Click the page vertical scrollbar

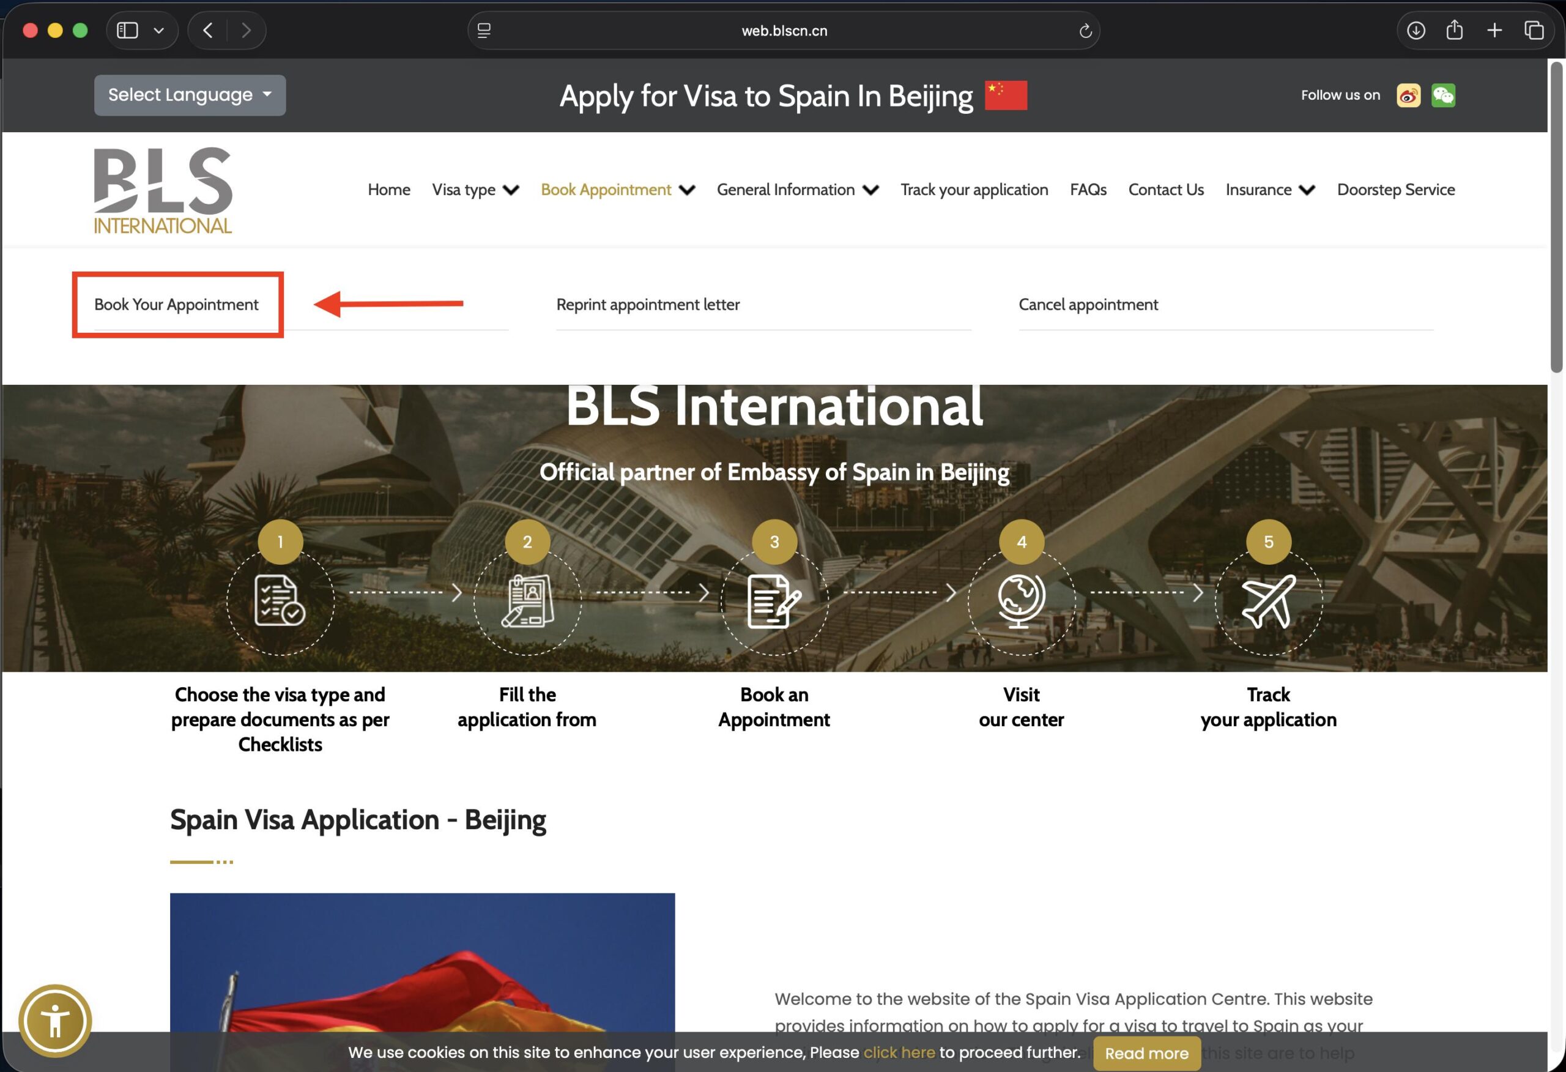click(x=1556, y=217)
